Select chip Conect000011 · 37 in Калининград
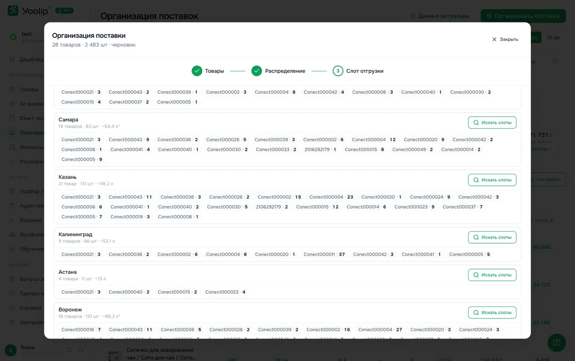 click(x=324, y=254)
